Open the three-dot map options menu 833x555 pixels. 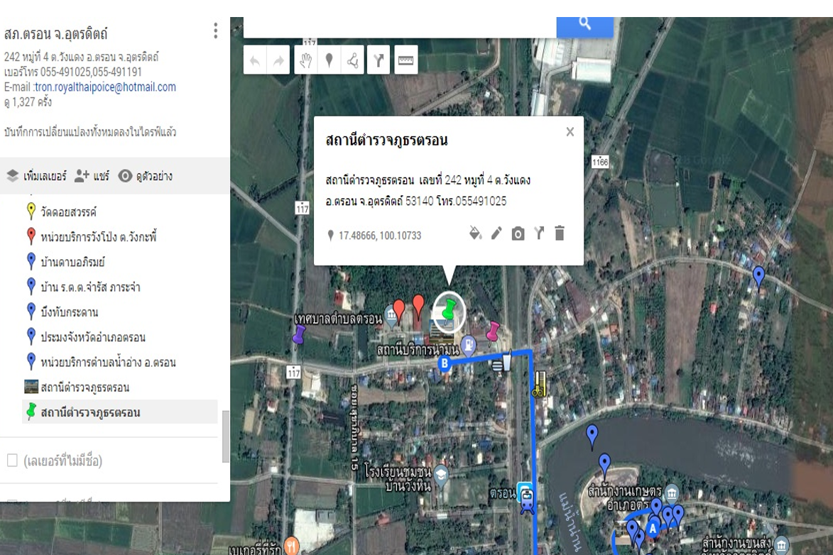[215, 31]
